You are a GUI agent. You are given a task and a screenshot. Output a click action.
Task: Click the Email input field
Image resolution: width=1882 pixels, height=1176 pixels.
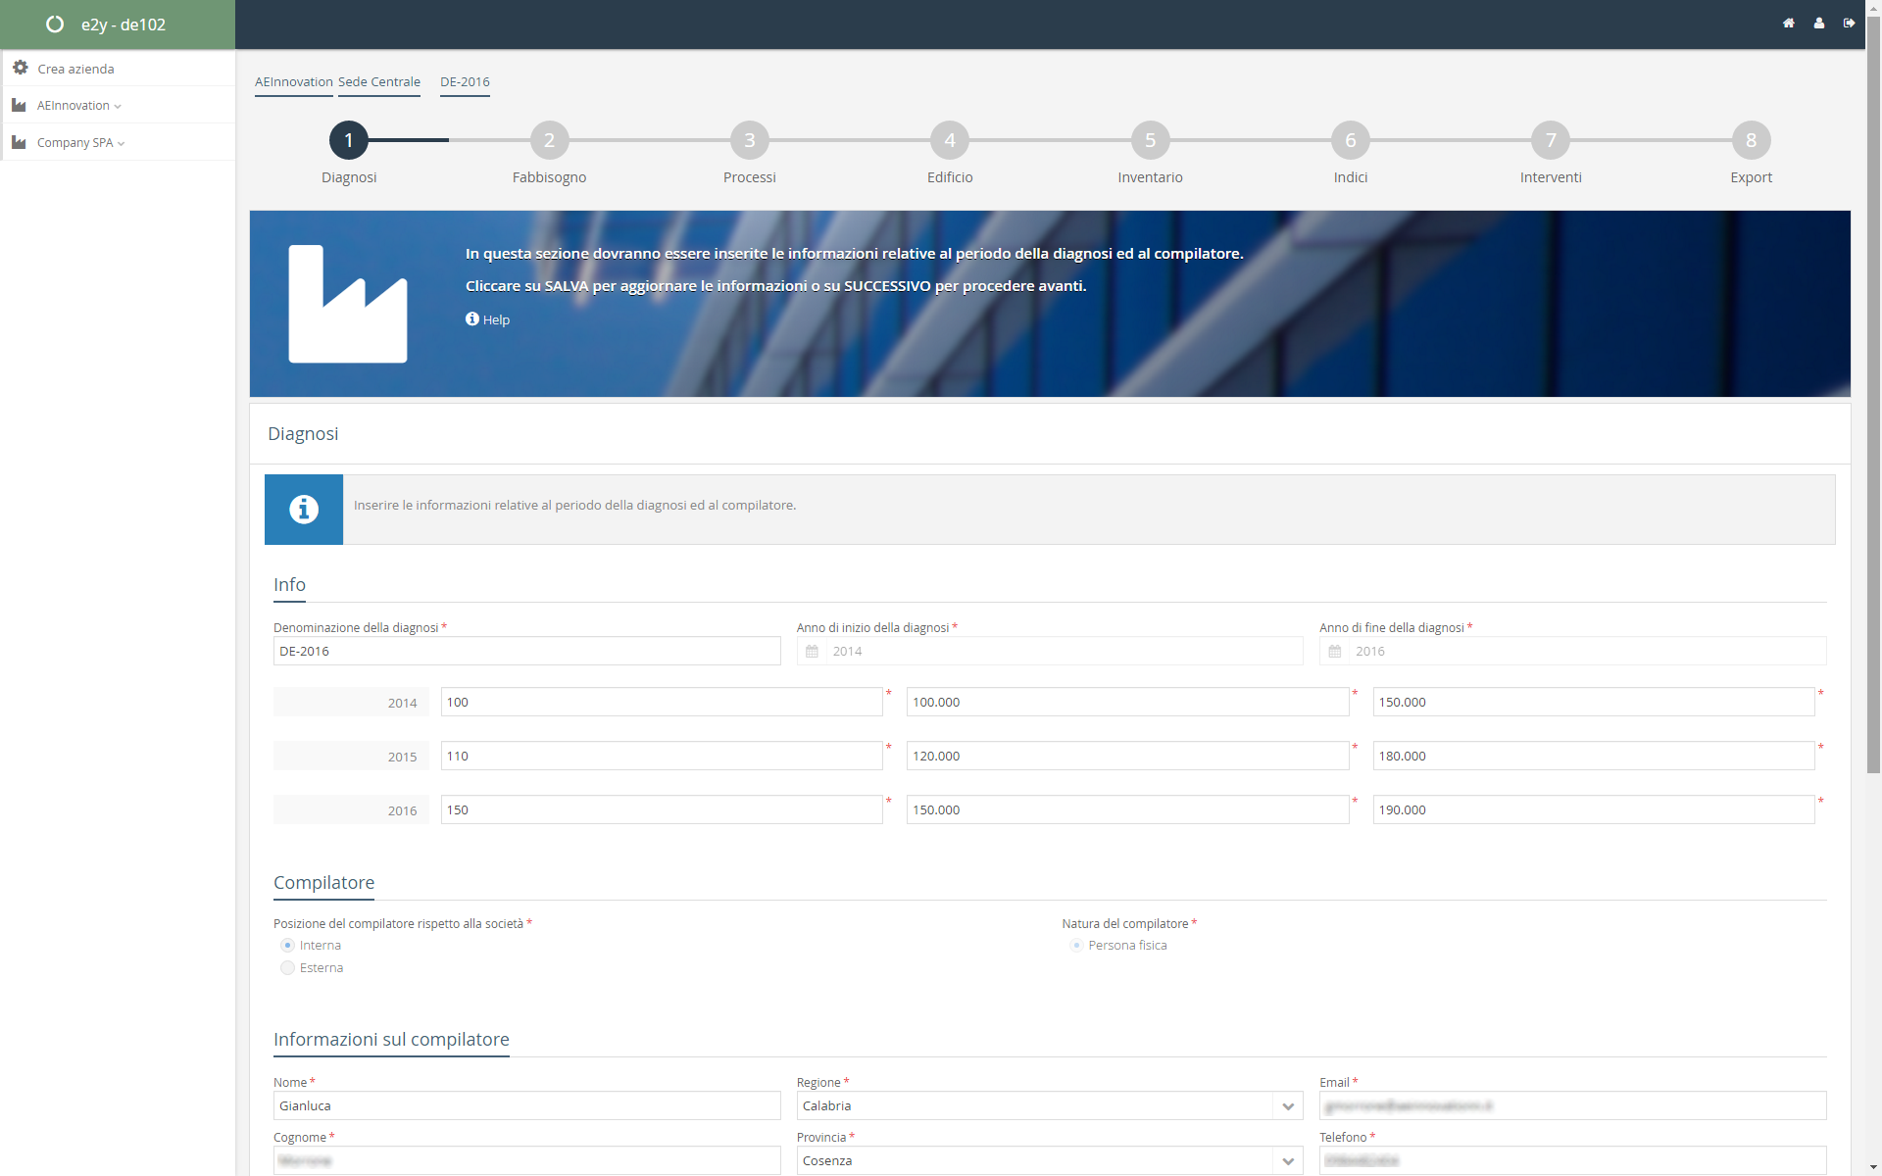pos(1572,1105)
